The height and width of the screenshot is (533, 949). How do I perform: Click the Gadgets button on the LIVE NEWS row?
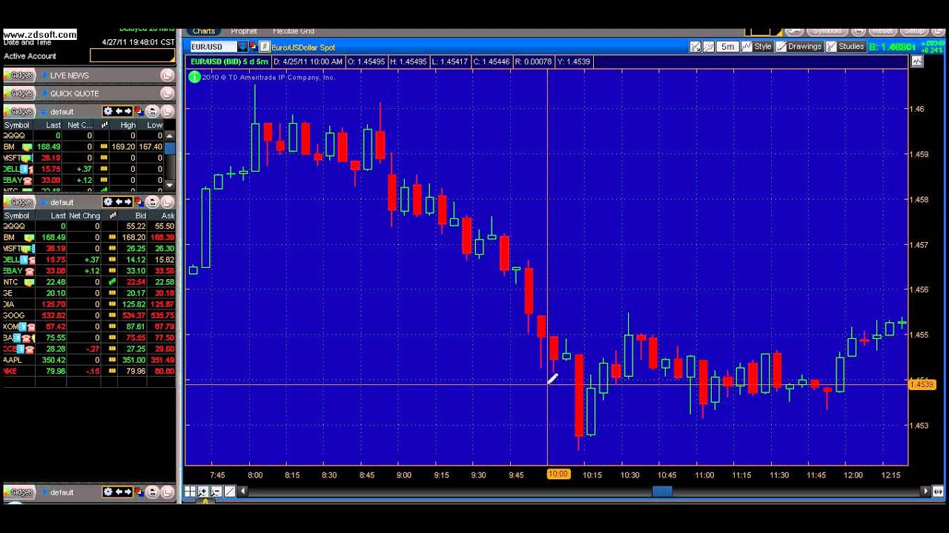[19, 76]
